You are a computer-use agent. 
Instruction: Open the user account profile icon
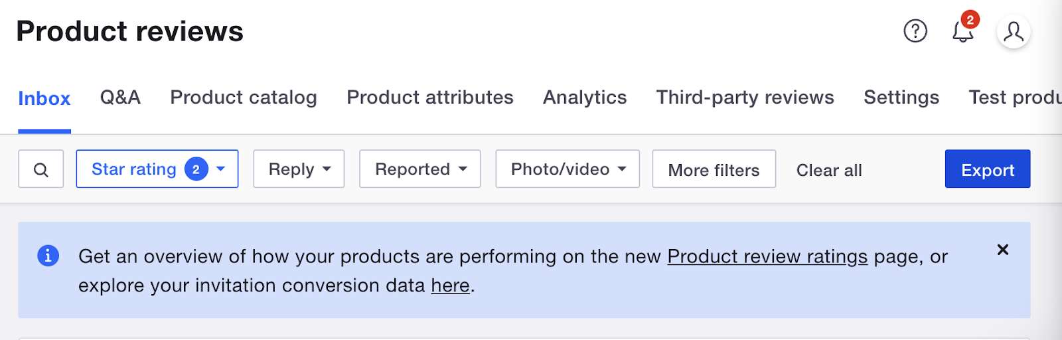click(x=1014, y=31)
